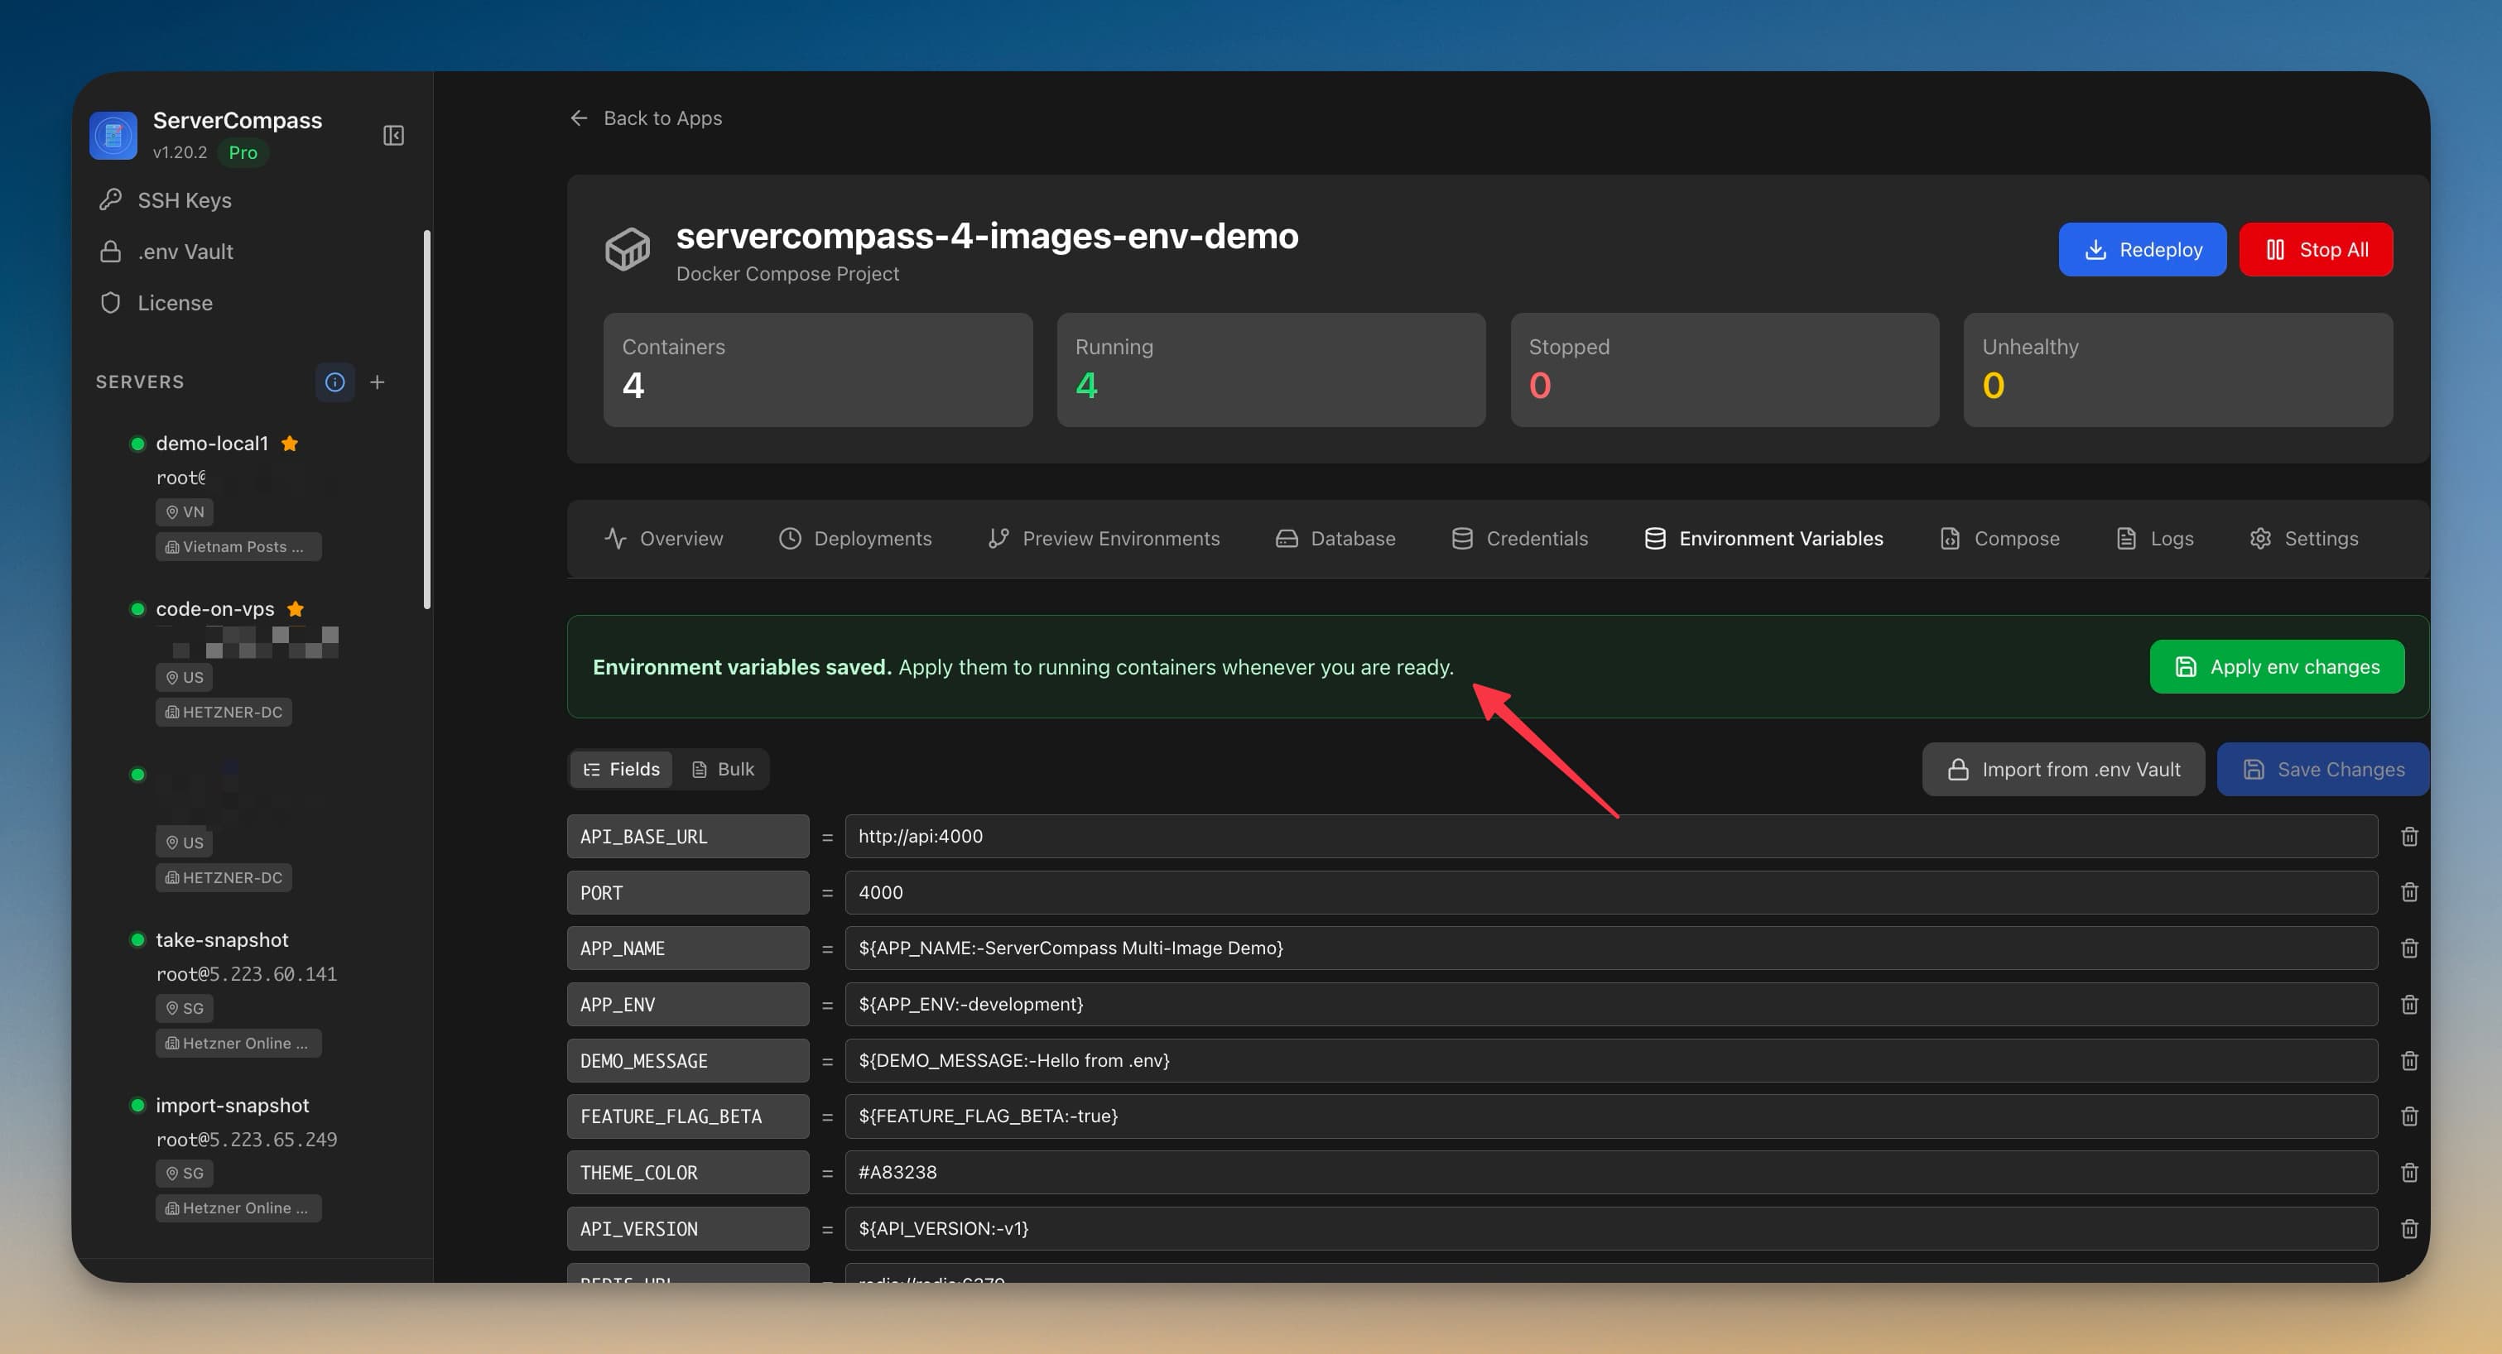The image size is (2502, 1354).
Task: Open the Compose tab
Action: pos(1999,538)
